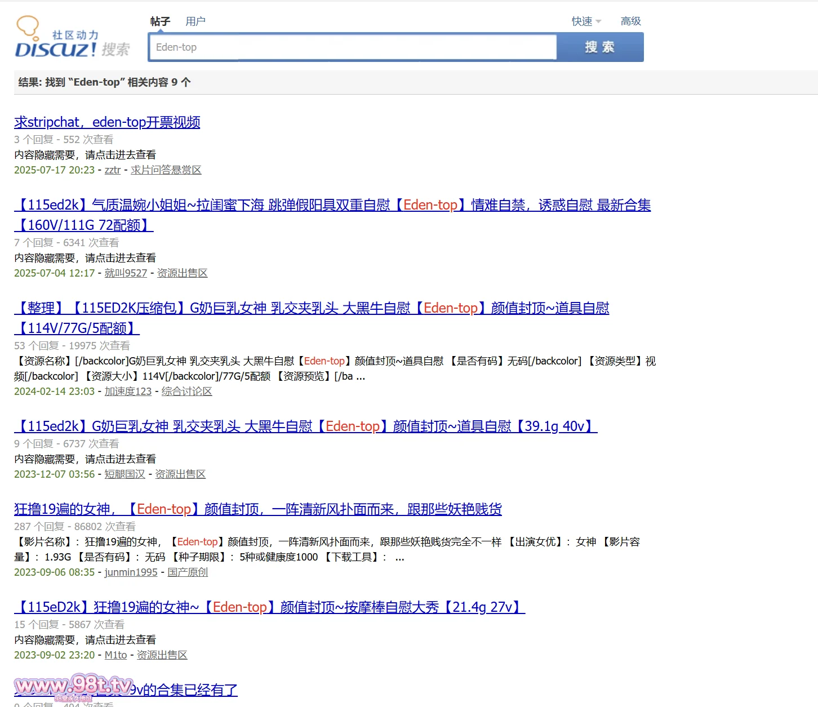Click the 98t.tv watermark logo

73,686
